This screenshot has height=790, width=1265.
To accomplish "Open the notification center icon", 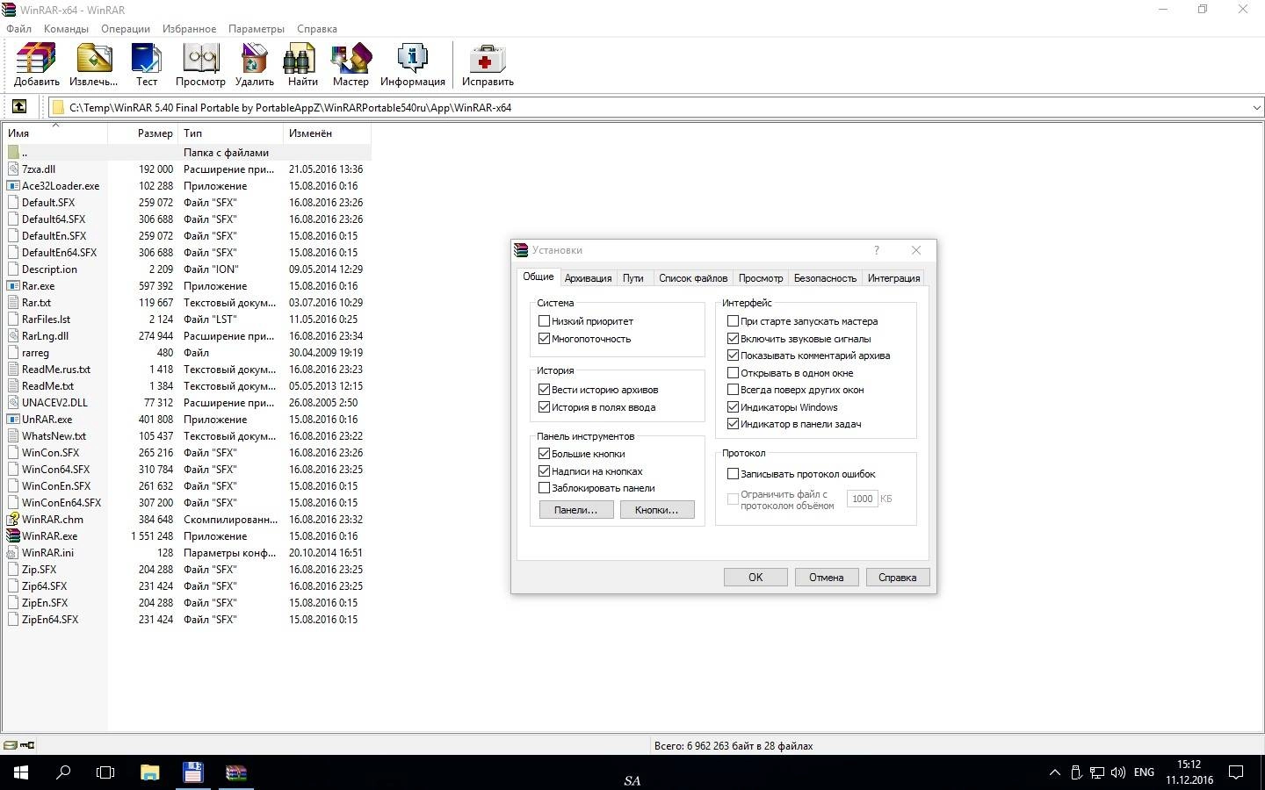I will 1236,772.
